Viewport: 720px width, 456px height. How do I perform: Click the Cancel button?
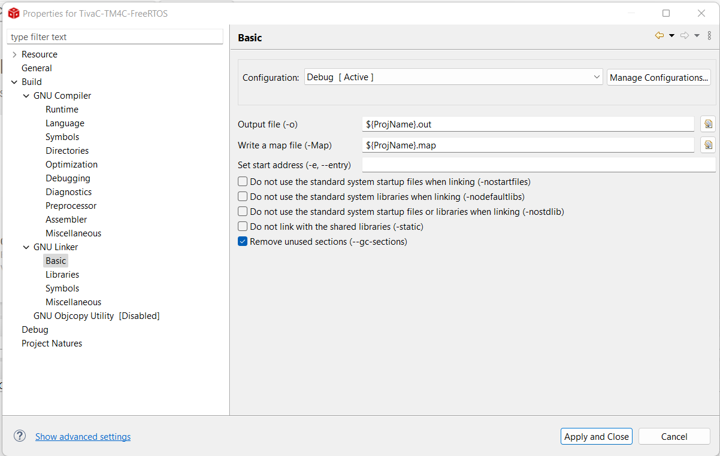click(x=674, y=436)
